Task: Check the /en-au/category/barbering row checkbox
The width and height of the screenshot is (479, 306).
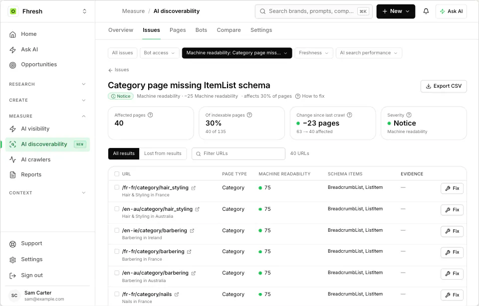Action: click(117, 273)
